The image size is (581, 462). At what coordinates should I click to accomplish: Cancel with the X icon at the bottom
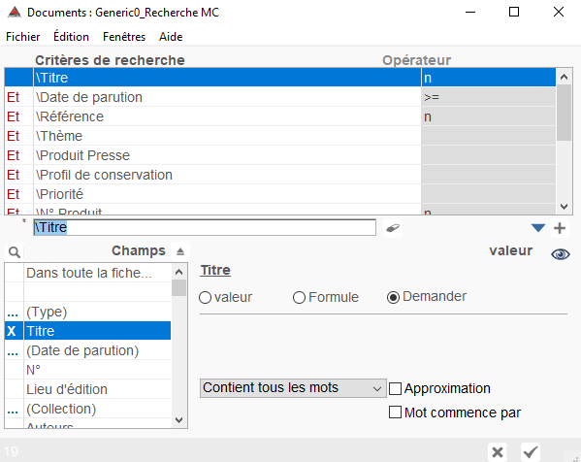coord(498,452)
